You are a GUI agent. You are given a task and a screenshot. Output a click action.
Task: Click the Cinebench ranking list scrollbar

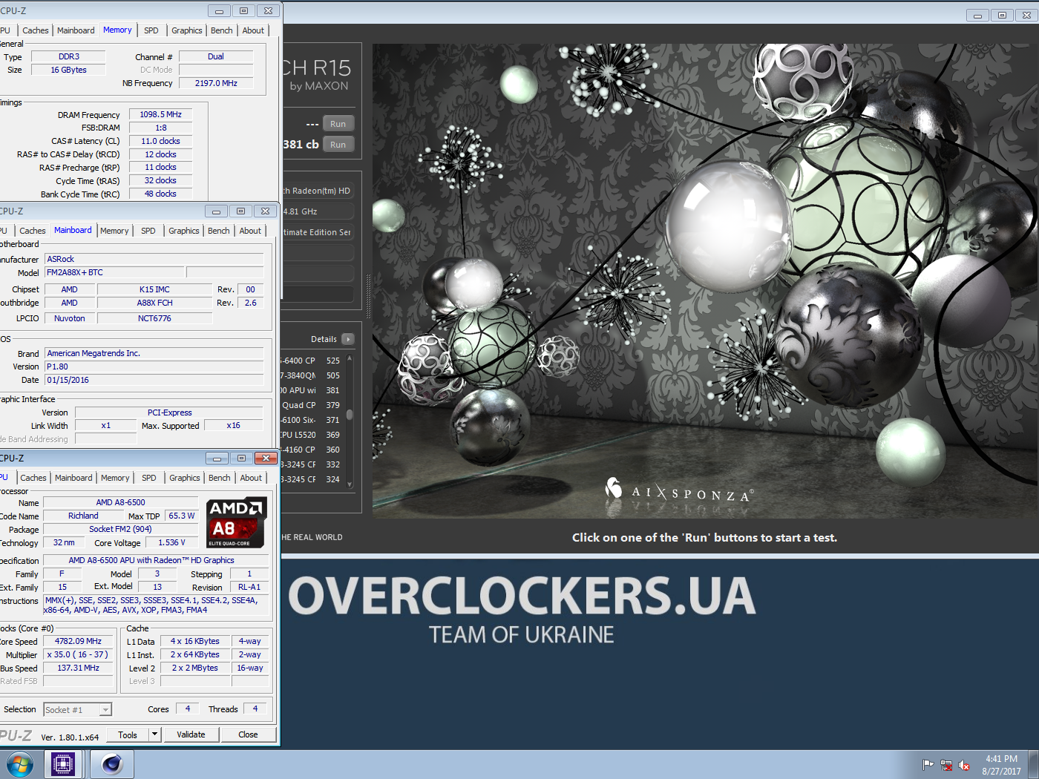[350, 415]
